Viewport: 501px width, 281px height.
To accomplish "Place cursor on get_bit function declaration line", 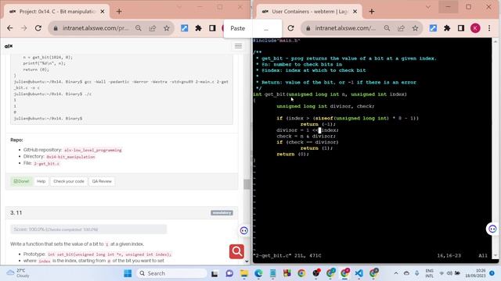I will point(330,94).
